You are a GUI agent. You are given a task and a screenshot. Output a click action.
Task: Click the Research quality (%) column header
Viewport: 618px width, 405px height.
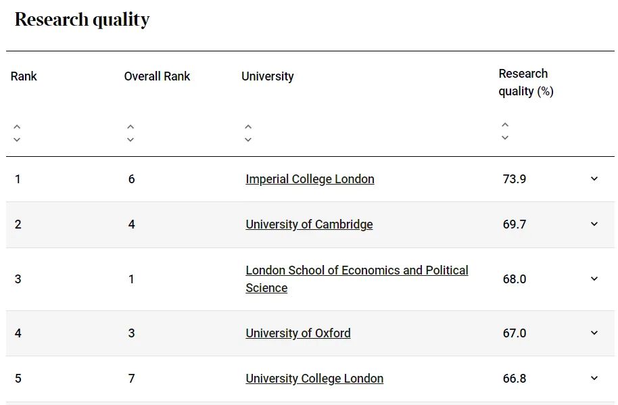tap(526, 82)
